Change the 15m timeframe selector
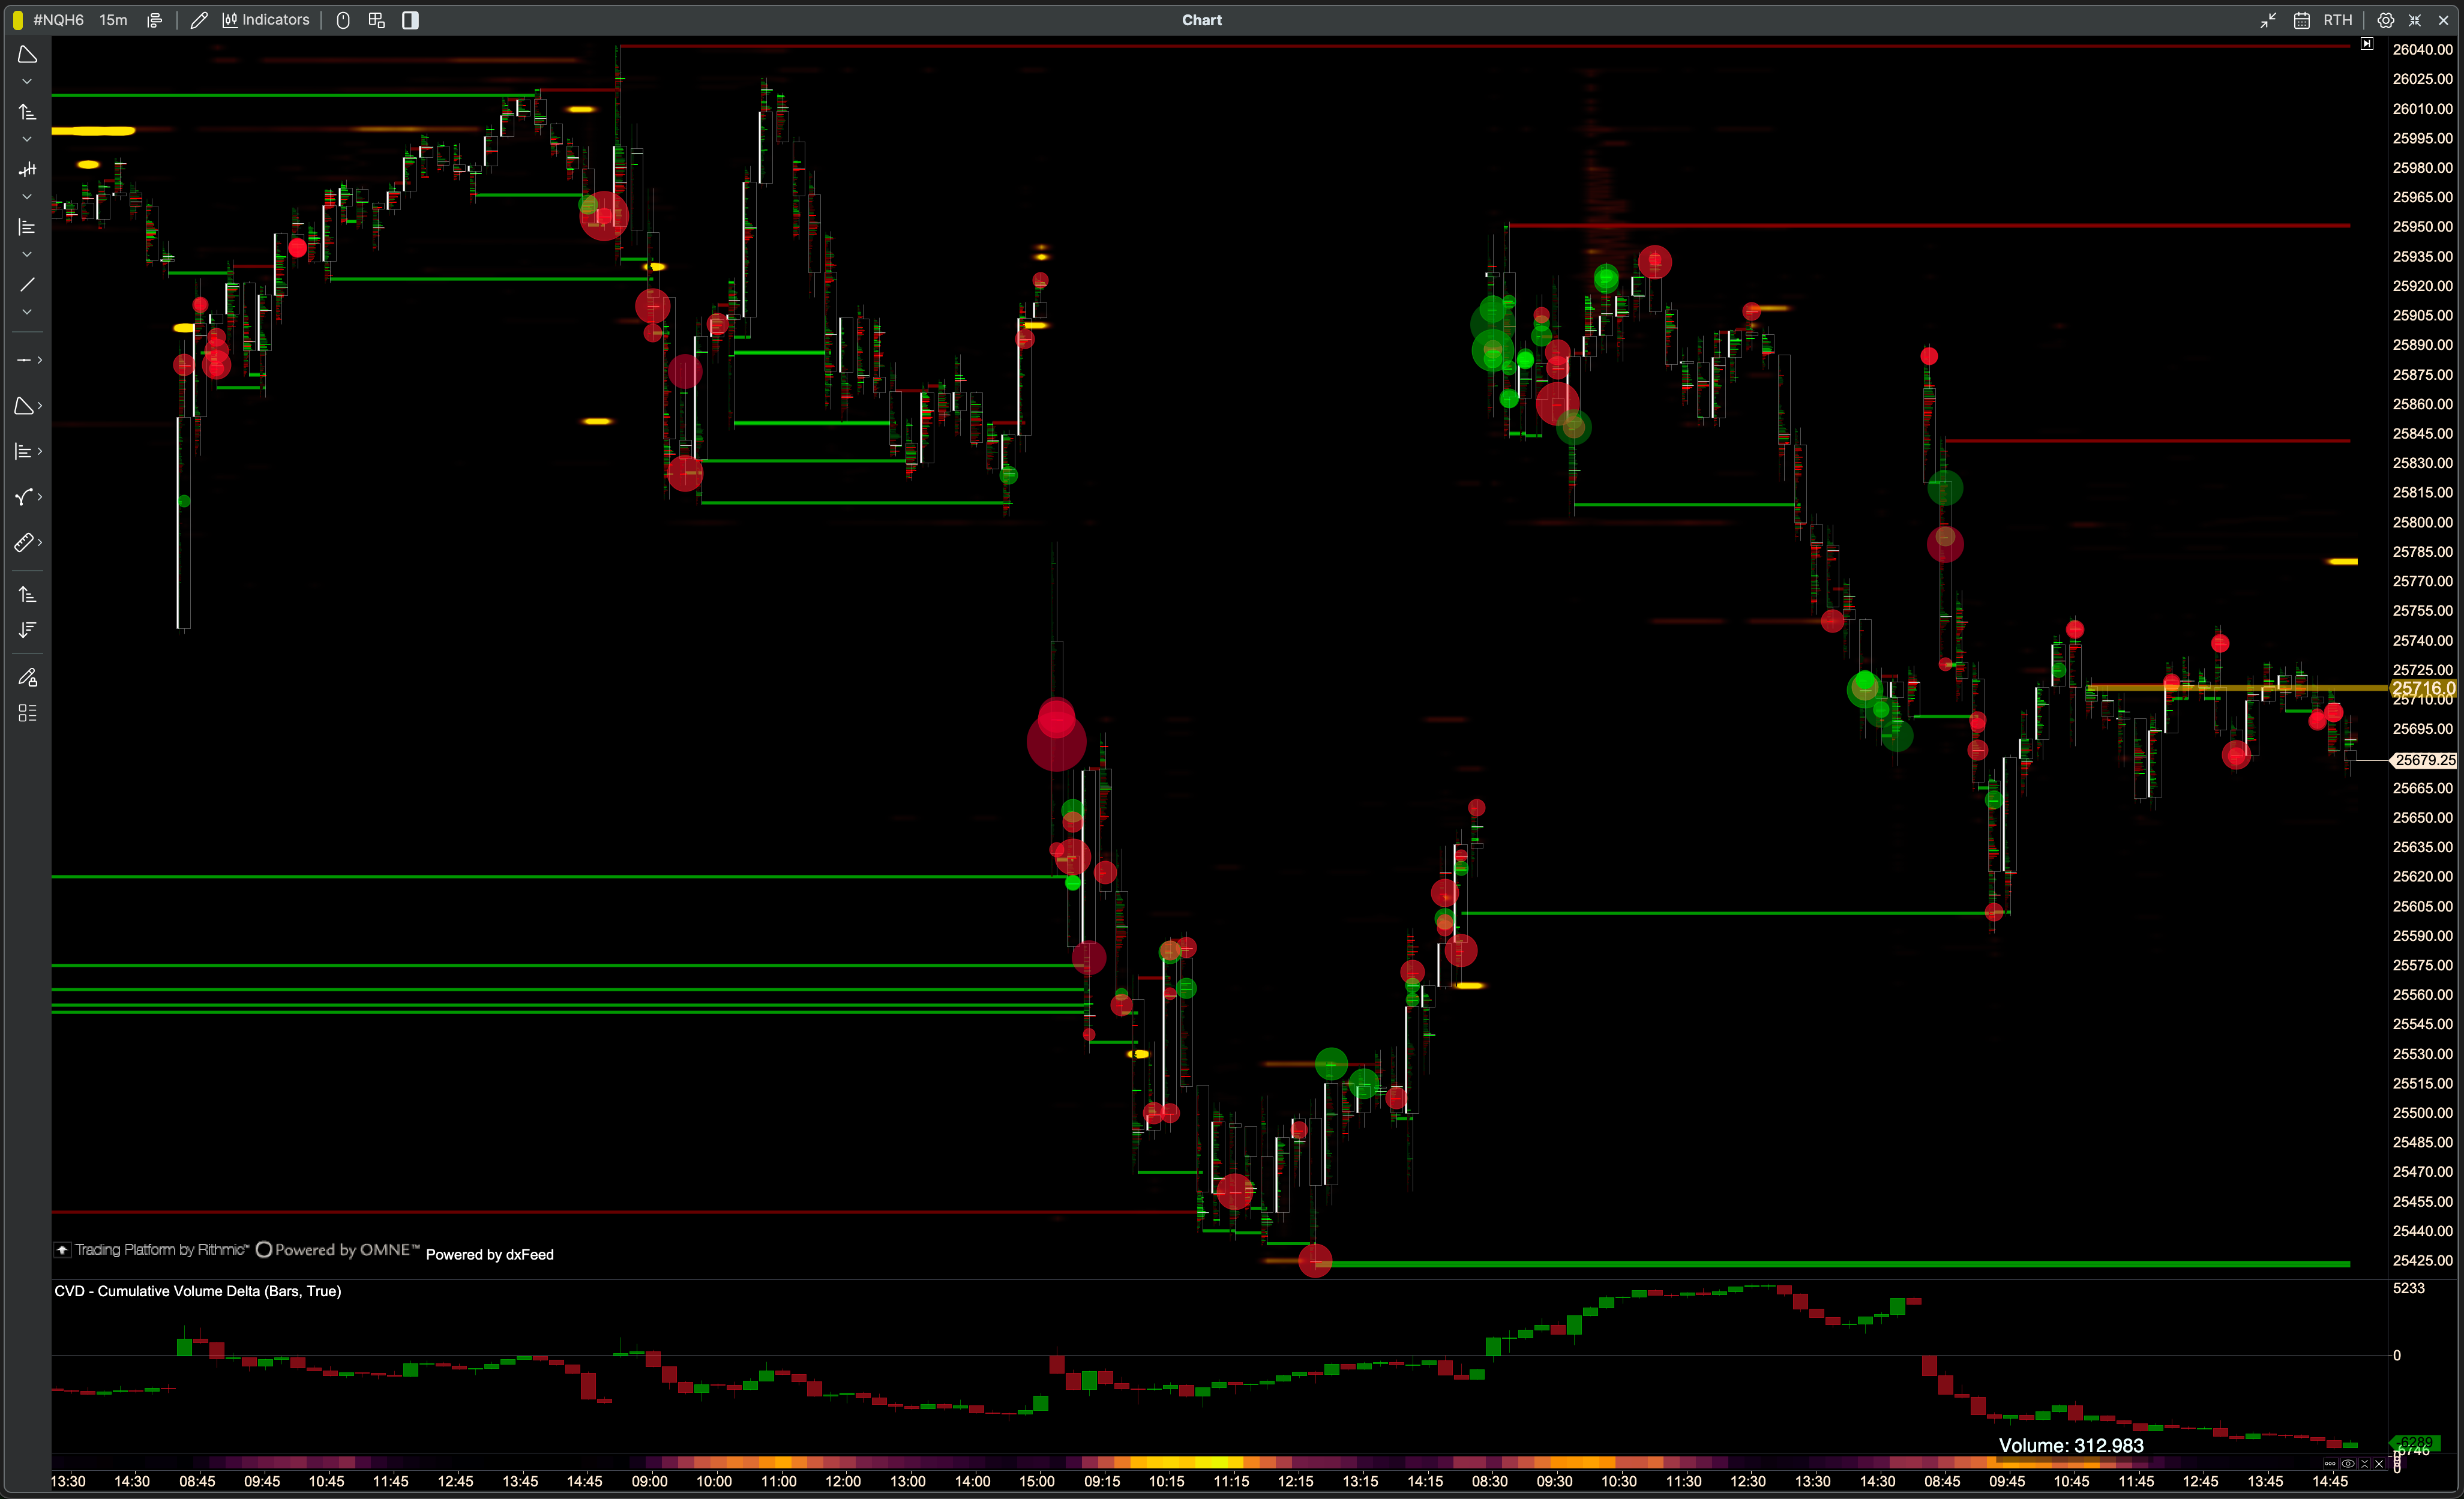Image resolution: width=2464 pixels, height=1499 pixels. pyautogui.click(x=113, y=20)
